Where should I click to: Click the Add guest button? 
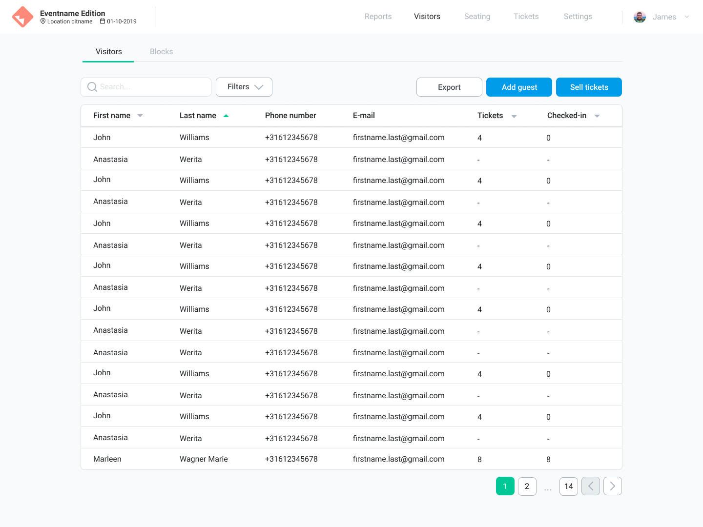519,87
